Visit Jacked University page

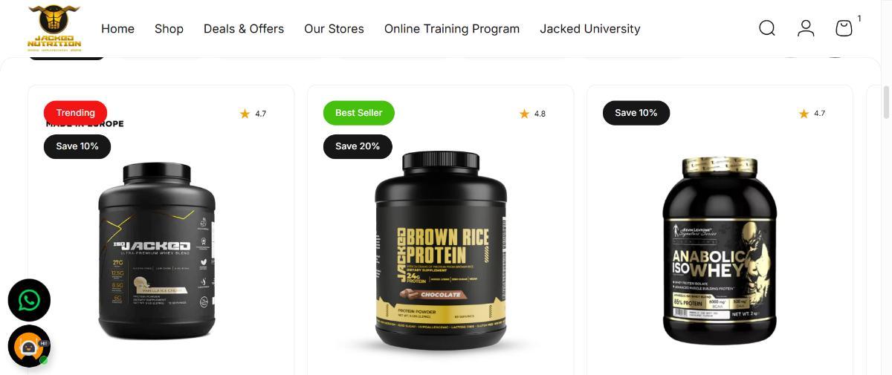(x=590, y=29)
